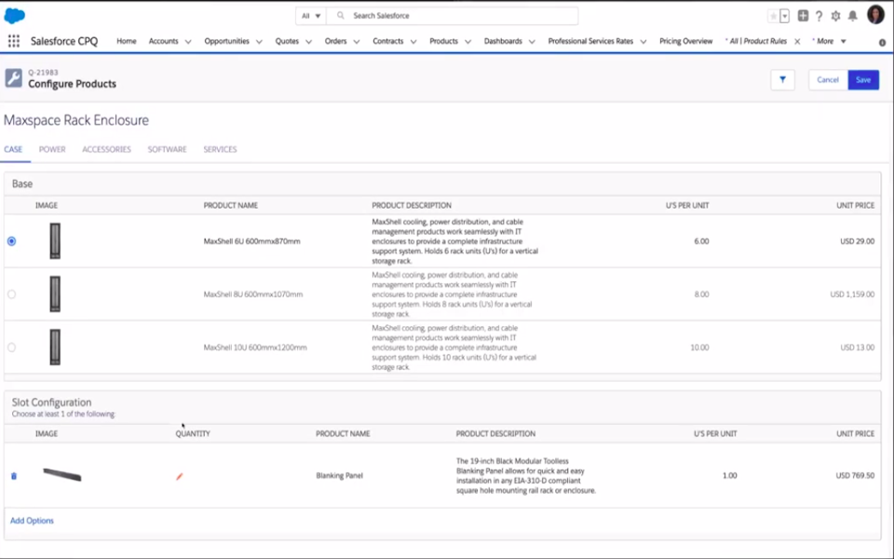
Task: Click the global actions plus icon
Action: [x=803, y=16]
